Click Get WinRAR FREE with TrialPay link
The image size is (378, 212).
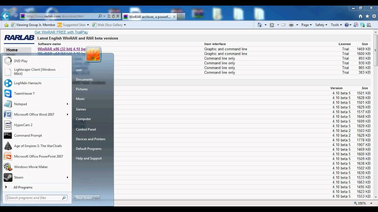coord(61,32)
